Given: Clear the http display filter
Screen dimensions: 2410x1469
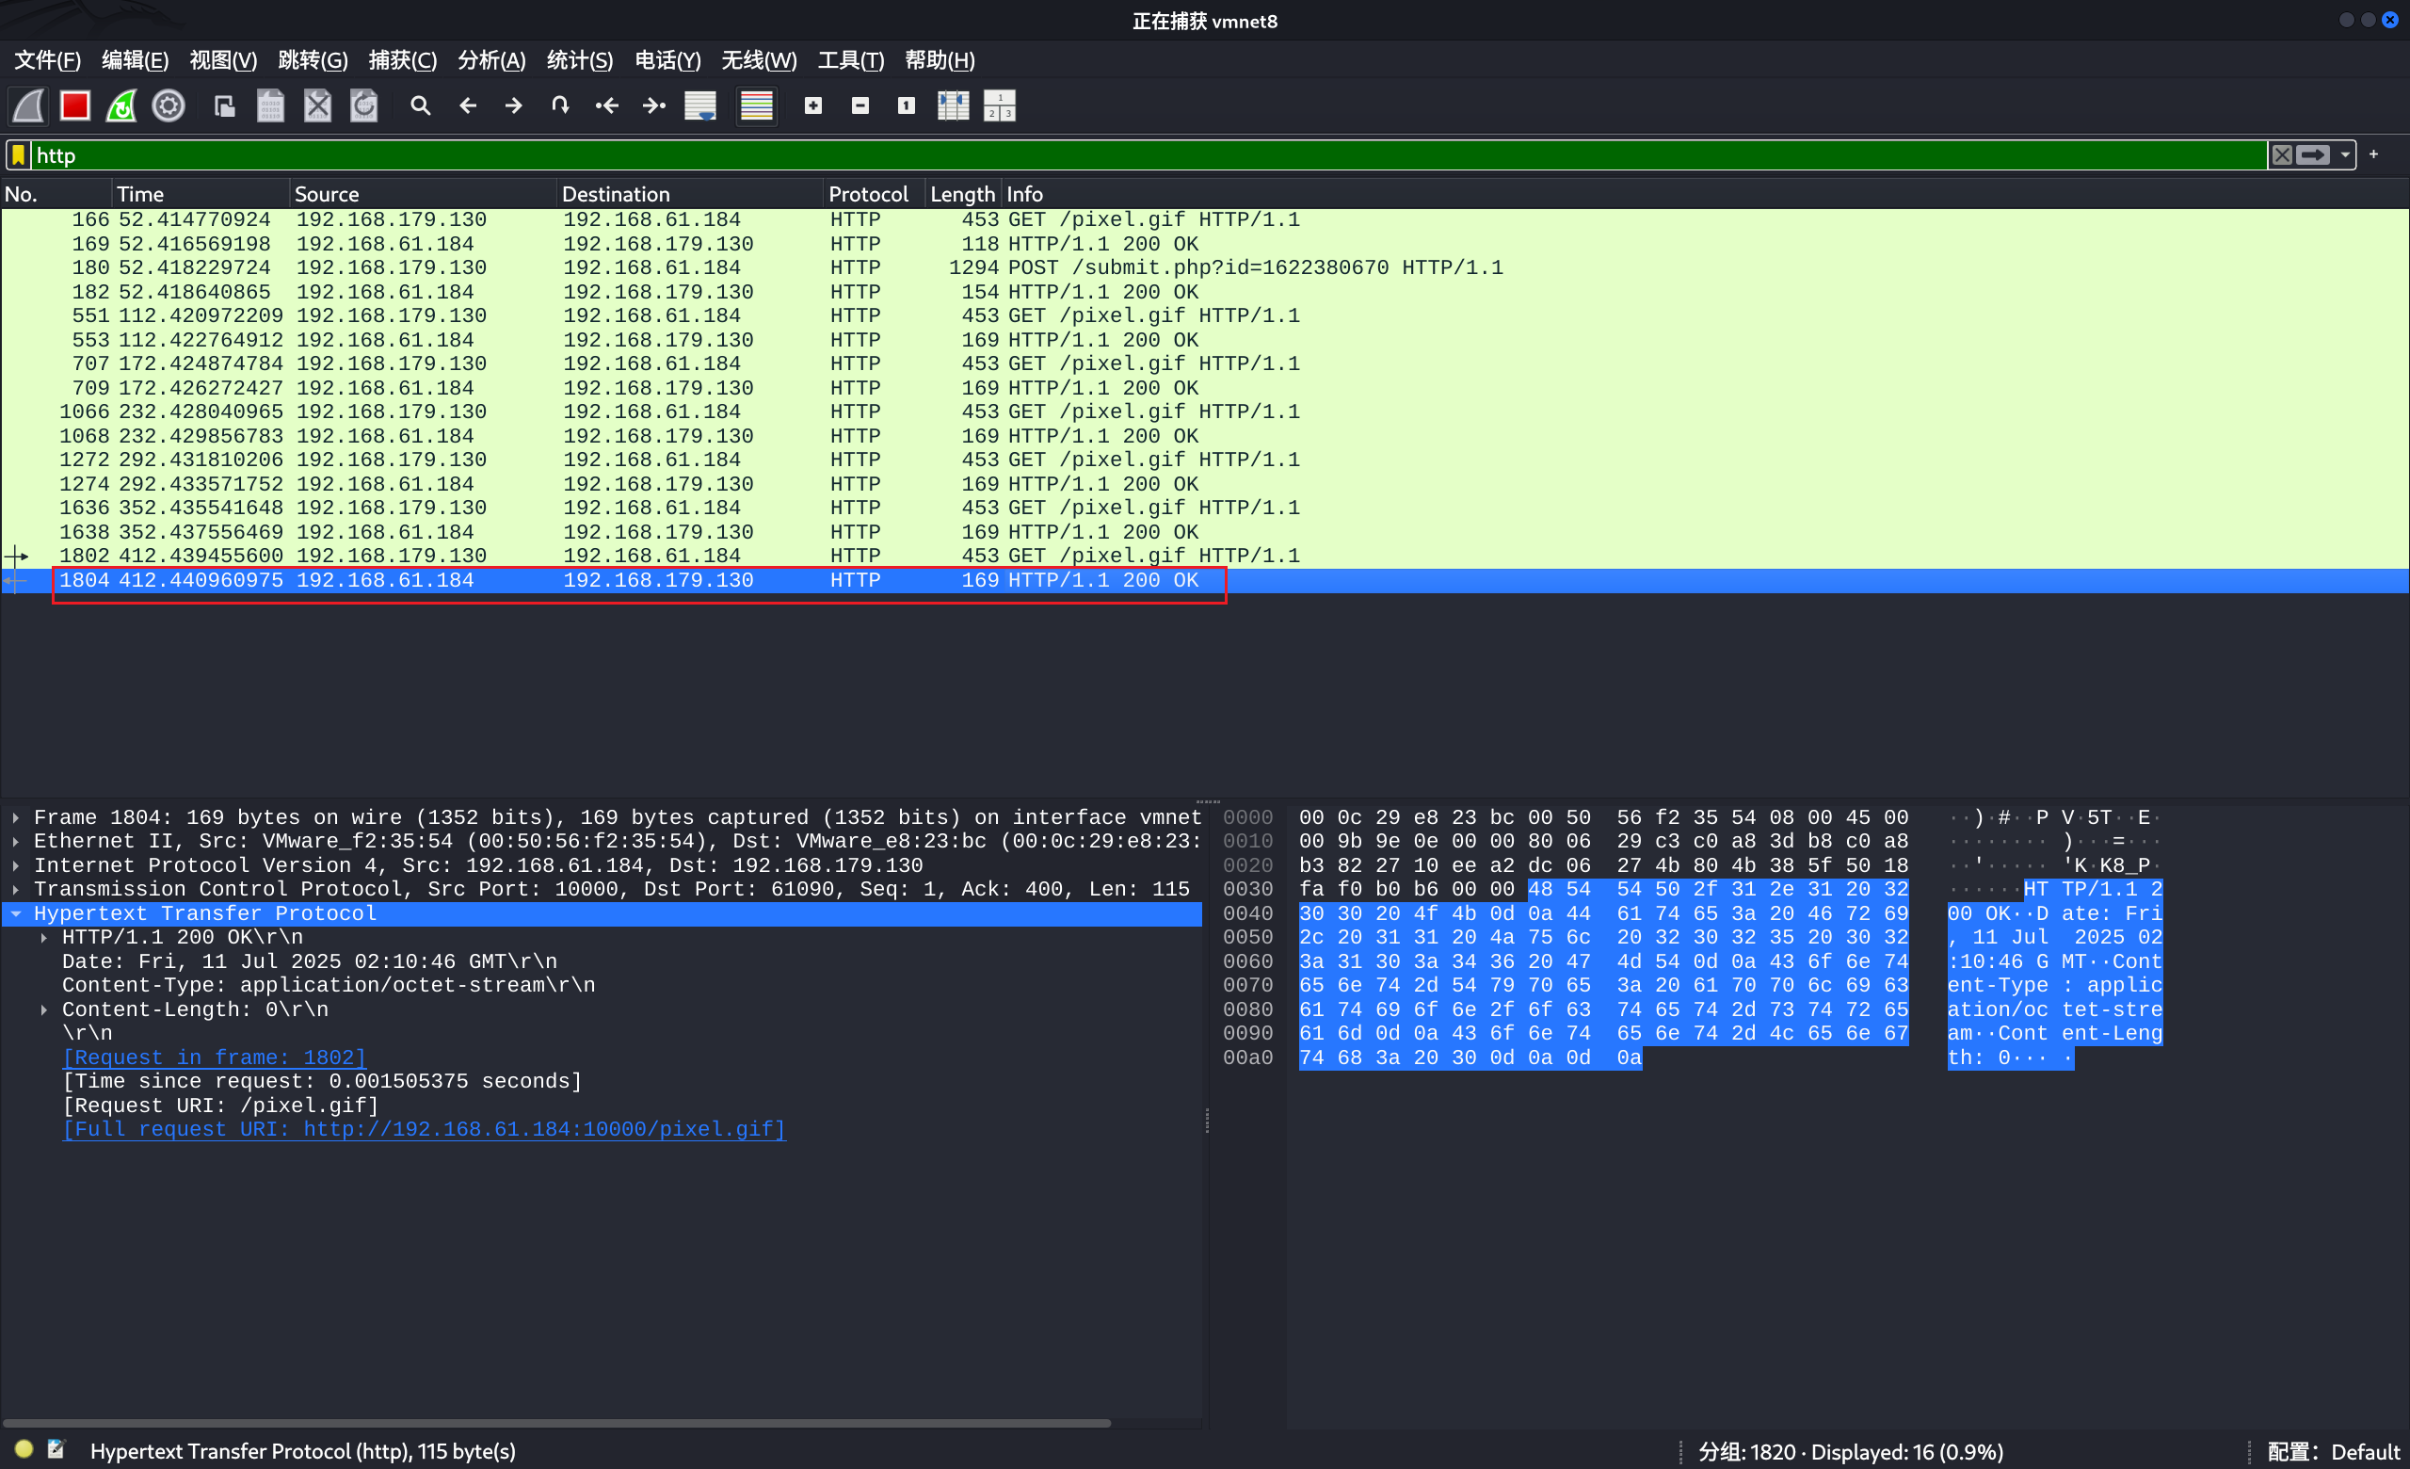Looking at the screenshot, I should click(x=2281, y=155).
